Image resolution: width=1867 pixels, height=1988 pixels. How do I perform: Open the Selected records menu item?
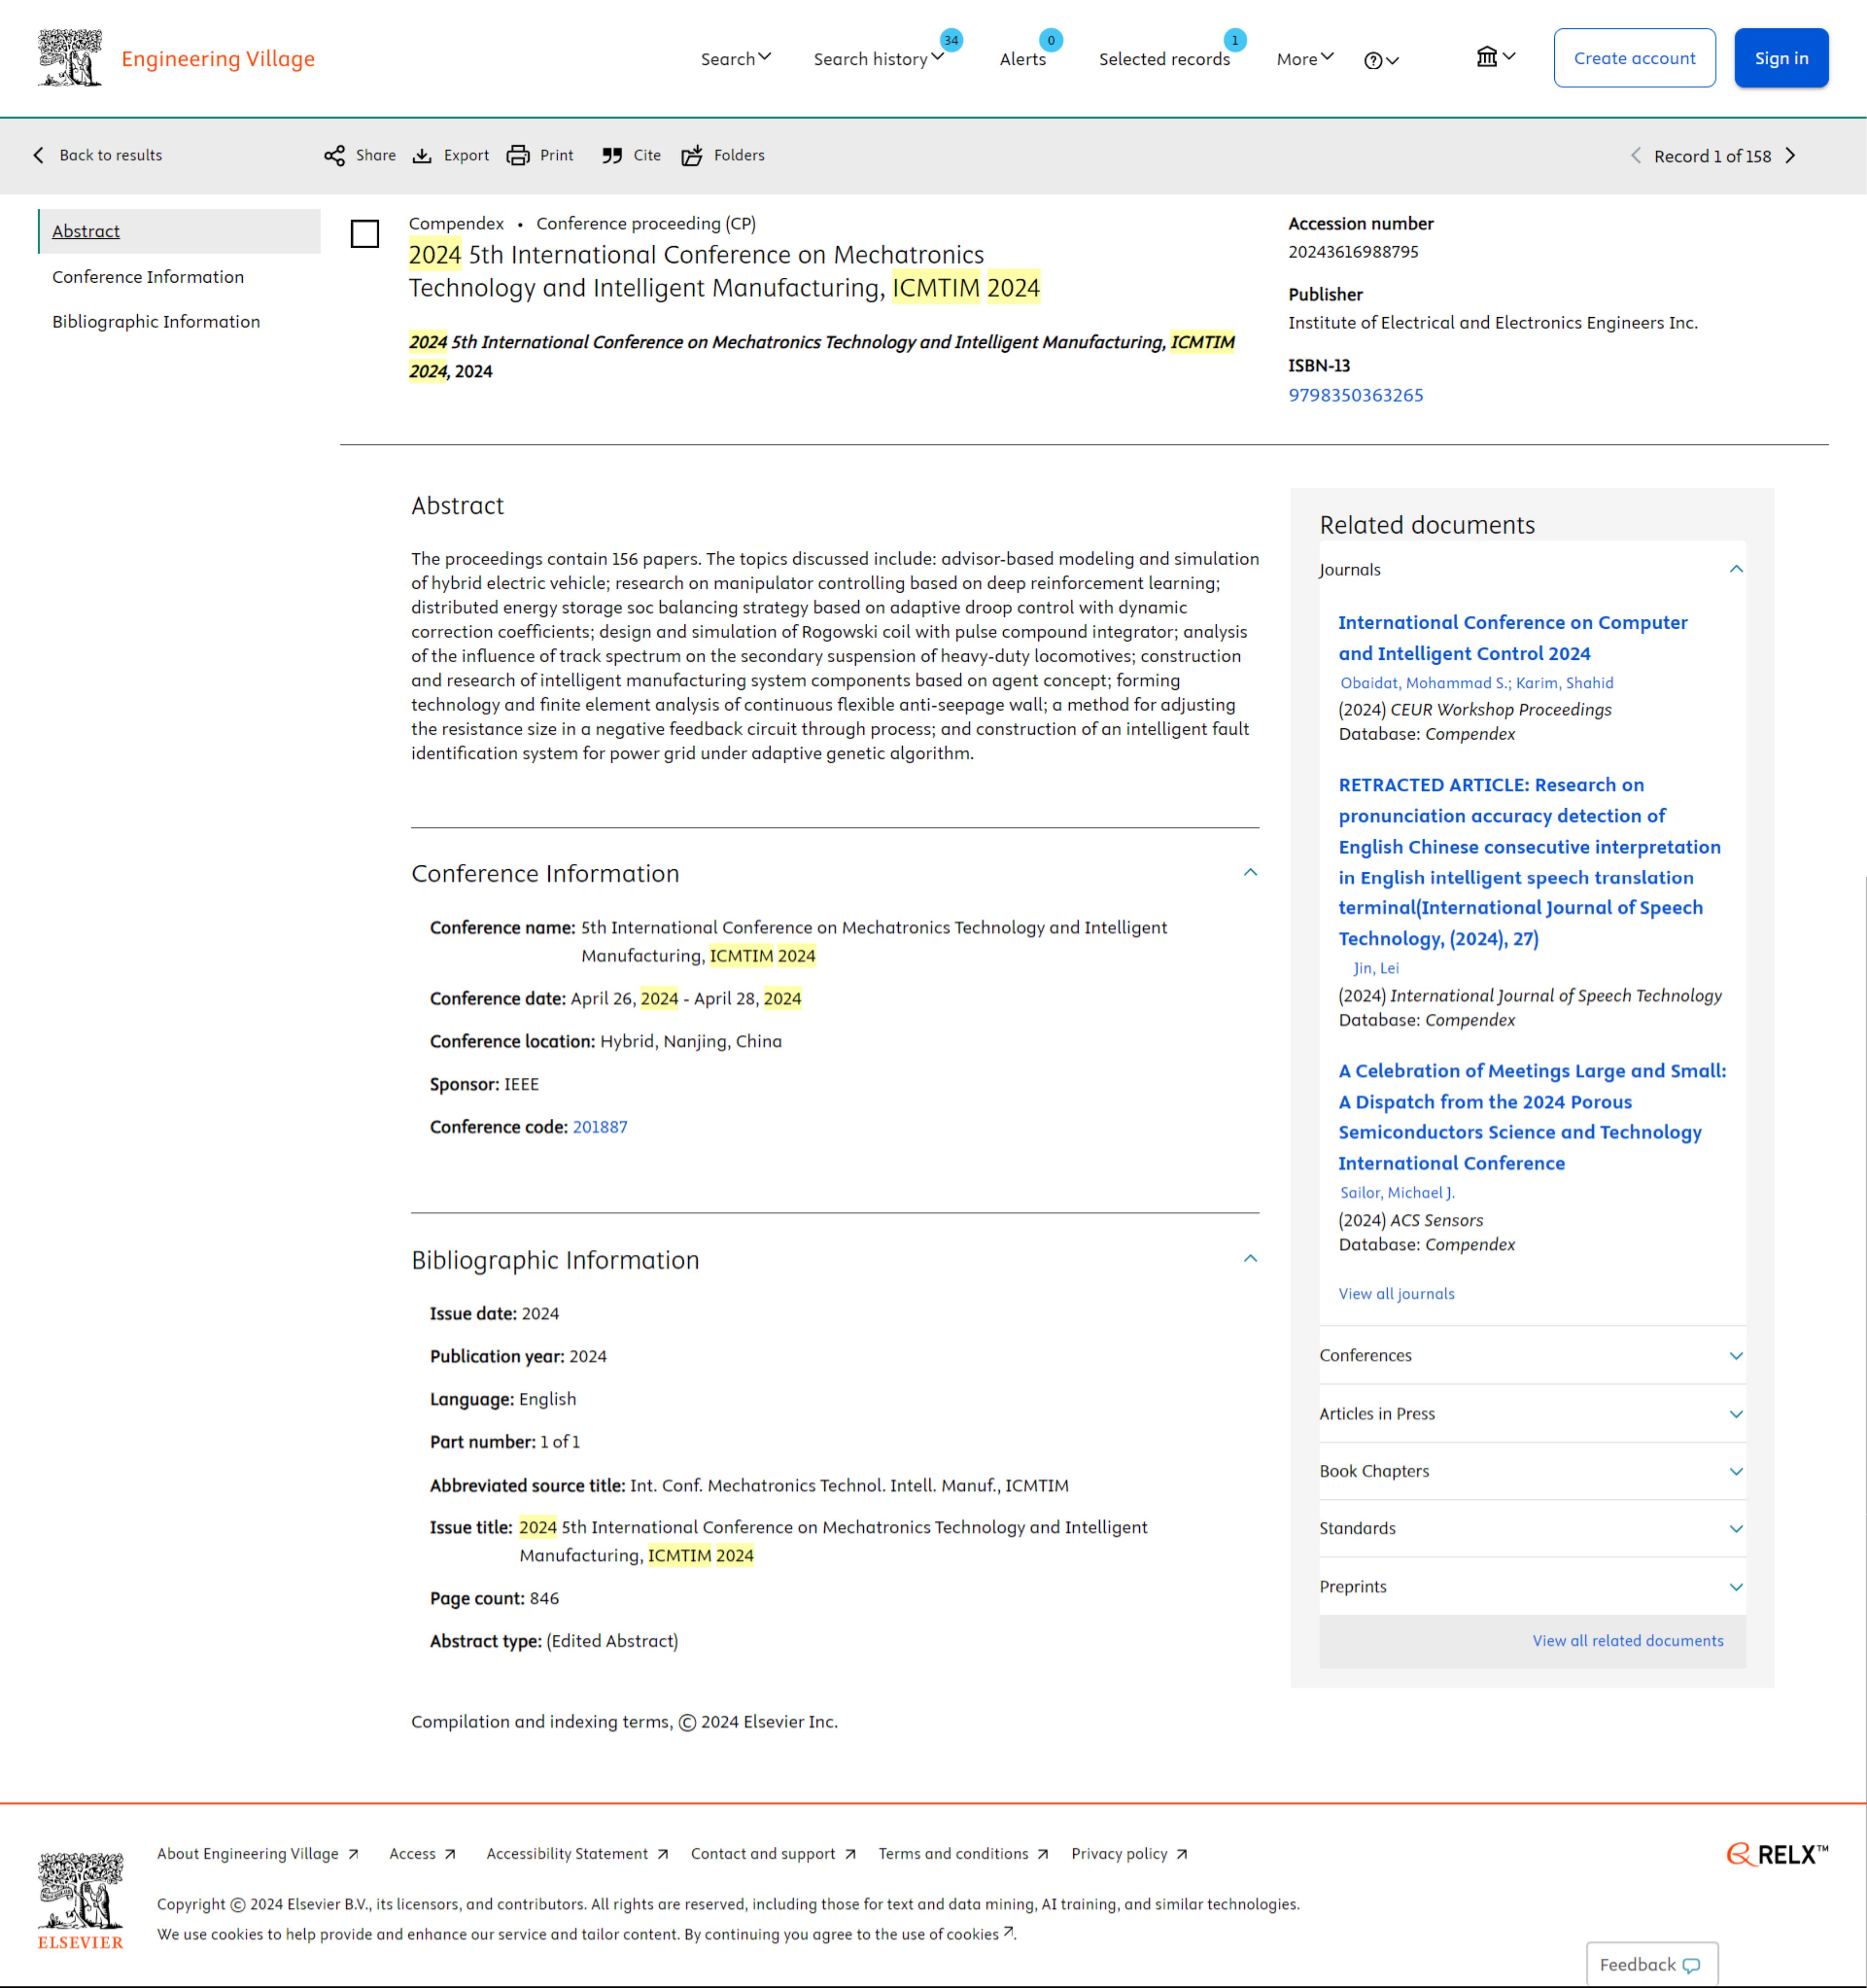click(x=1164, y=59)
